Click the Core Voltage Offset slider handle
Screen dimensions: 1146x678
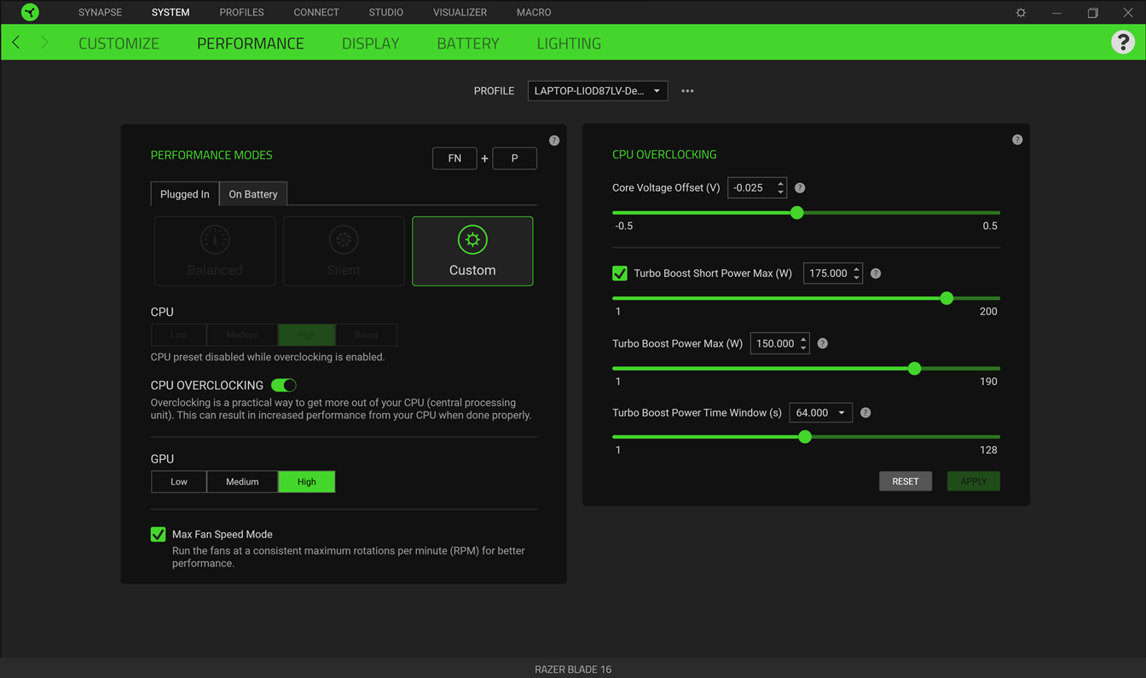[797, 213]
